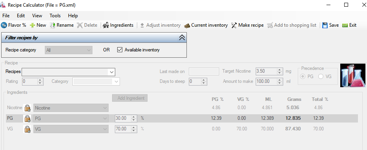
Task: Toggle the lock icon on PG row
Action: (x=28, y=119)
